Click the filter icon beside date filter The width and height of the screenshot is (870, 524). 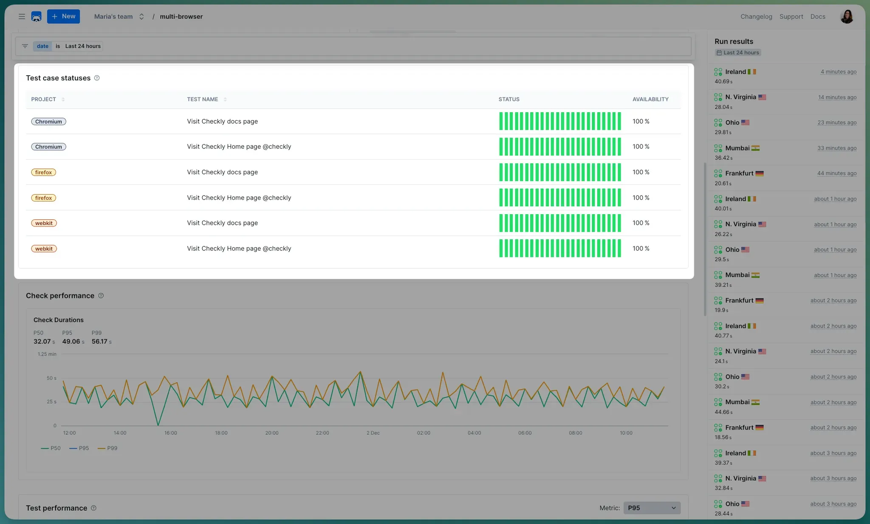(x=25, y=46)
